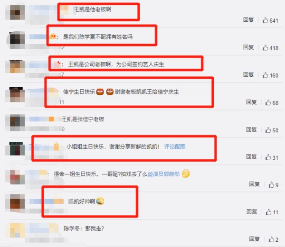Image resolution: width=285 pixels, height=247 pixels.
Task: Reply to the 佳宁生日快乐 comment
Action: pyautogui.click(x=251, y=102)
